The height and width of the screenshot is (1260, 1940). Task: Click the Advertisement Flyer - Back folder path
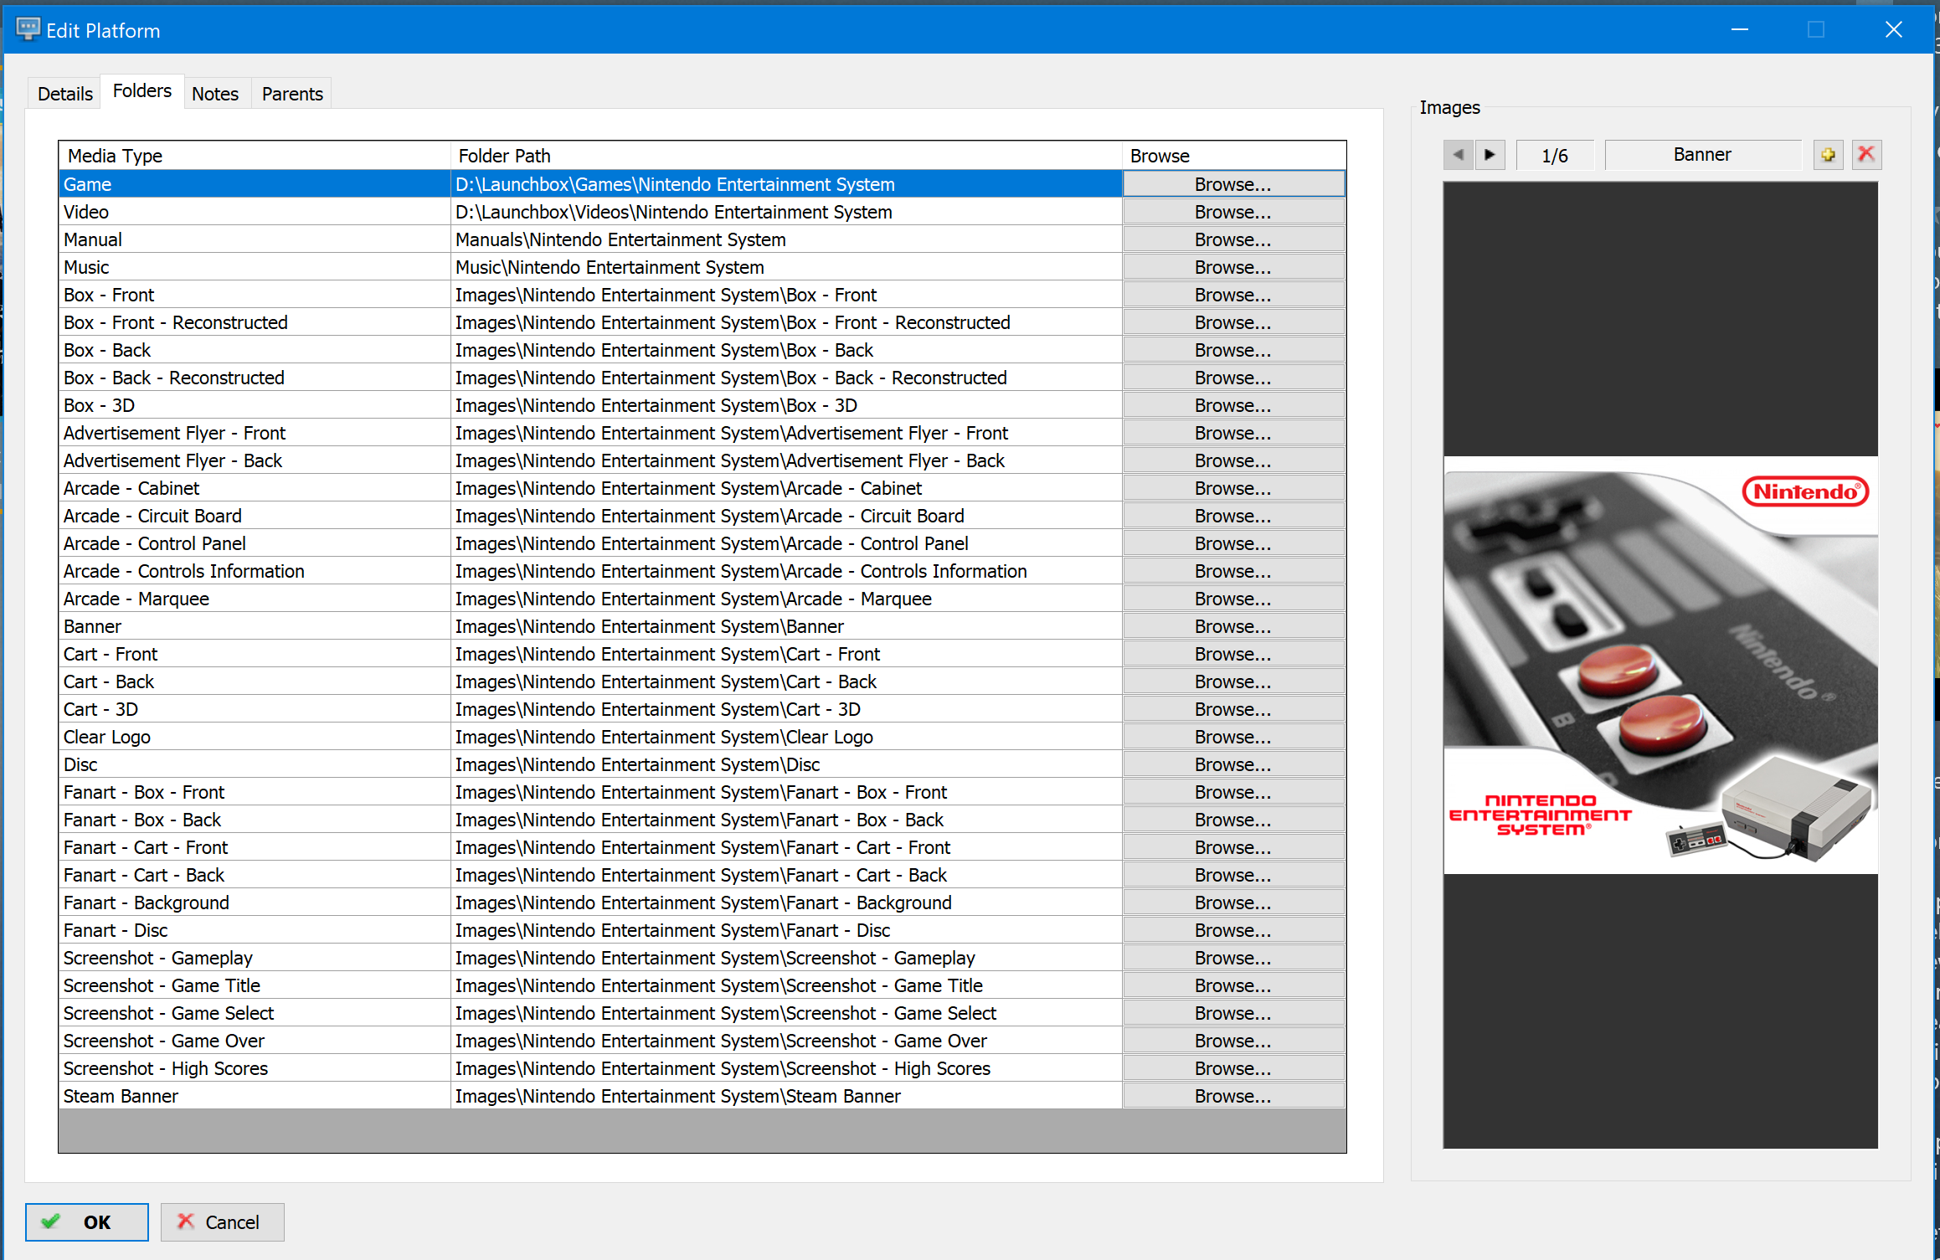click(x=786, y=460)
